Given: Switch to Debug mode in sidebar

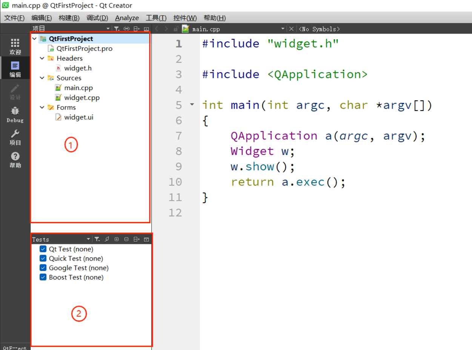Looking at the screenshot, I should tap(15, 114).
